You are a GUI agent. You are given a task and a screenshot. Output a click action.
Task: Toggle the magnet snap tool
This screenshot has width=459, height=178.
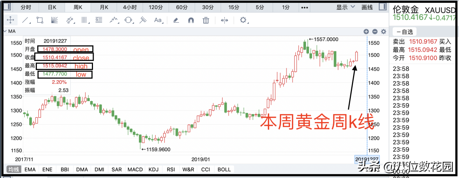tap(191, 20)
